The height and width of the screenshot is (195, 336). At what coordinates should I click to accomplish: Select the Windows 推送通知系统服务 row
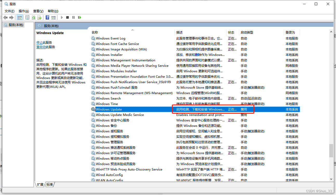(x=195, y=147)
